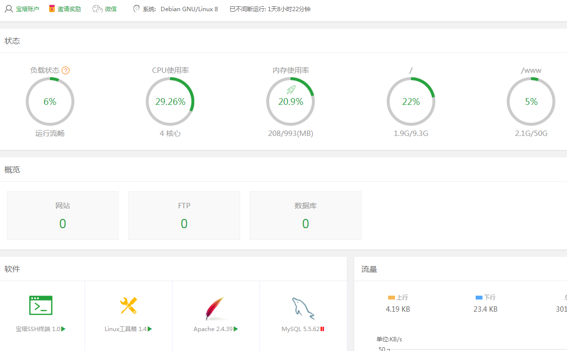Open the 宝塔账户 link
Image resolution: width=567 pixels, height=351 pixels.
coord(28,9)
